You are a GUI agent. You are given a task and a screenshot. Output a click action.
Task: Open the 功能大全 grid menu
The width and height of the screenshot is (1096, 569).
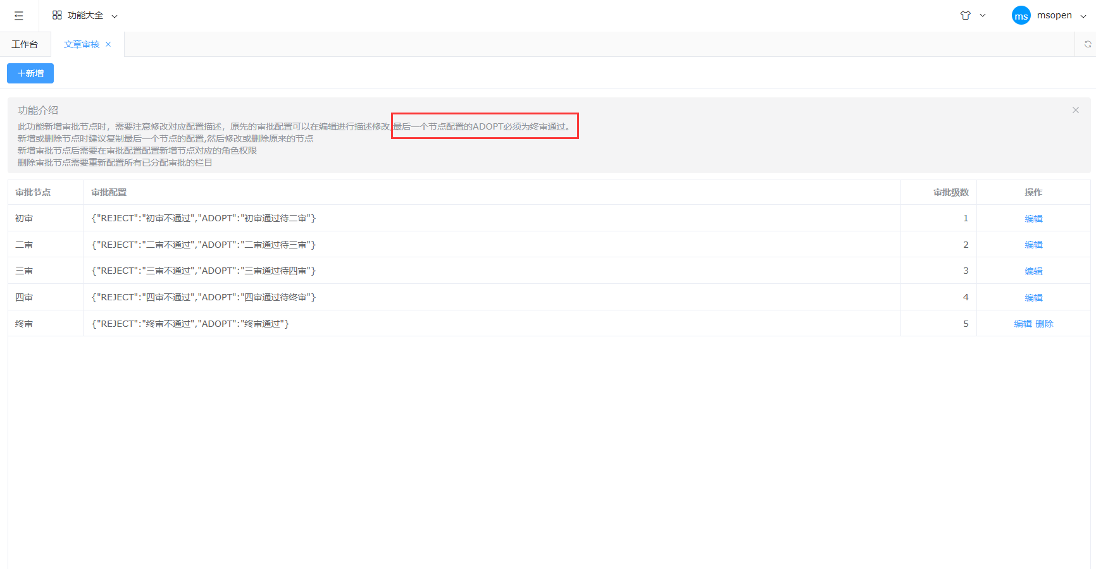85,16
